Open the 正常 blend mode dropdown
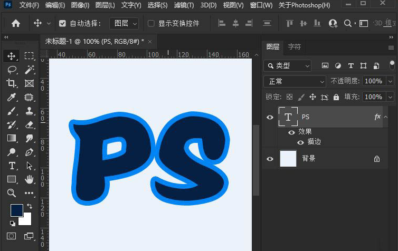398x251 pixels. coord(295,81)
